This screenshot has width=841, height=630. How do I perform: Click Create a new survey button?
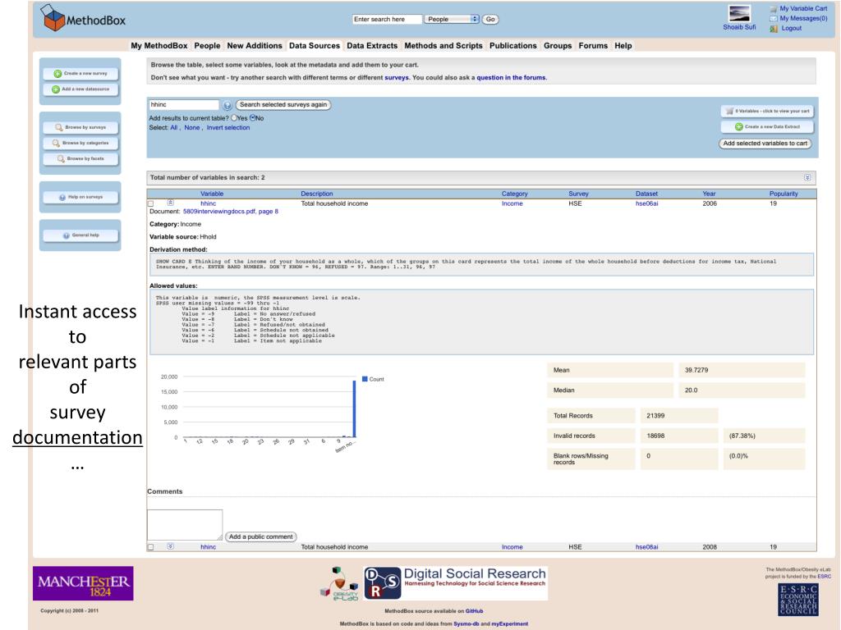(80, 73)
